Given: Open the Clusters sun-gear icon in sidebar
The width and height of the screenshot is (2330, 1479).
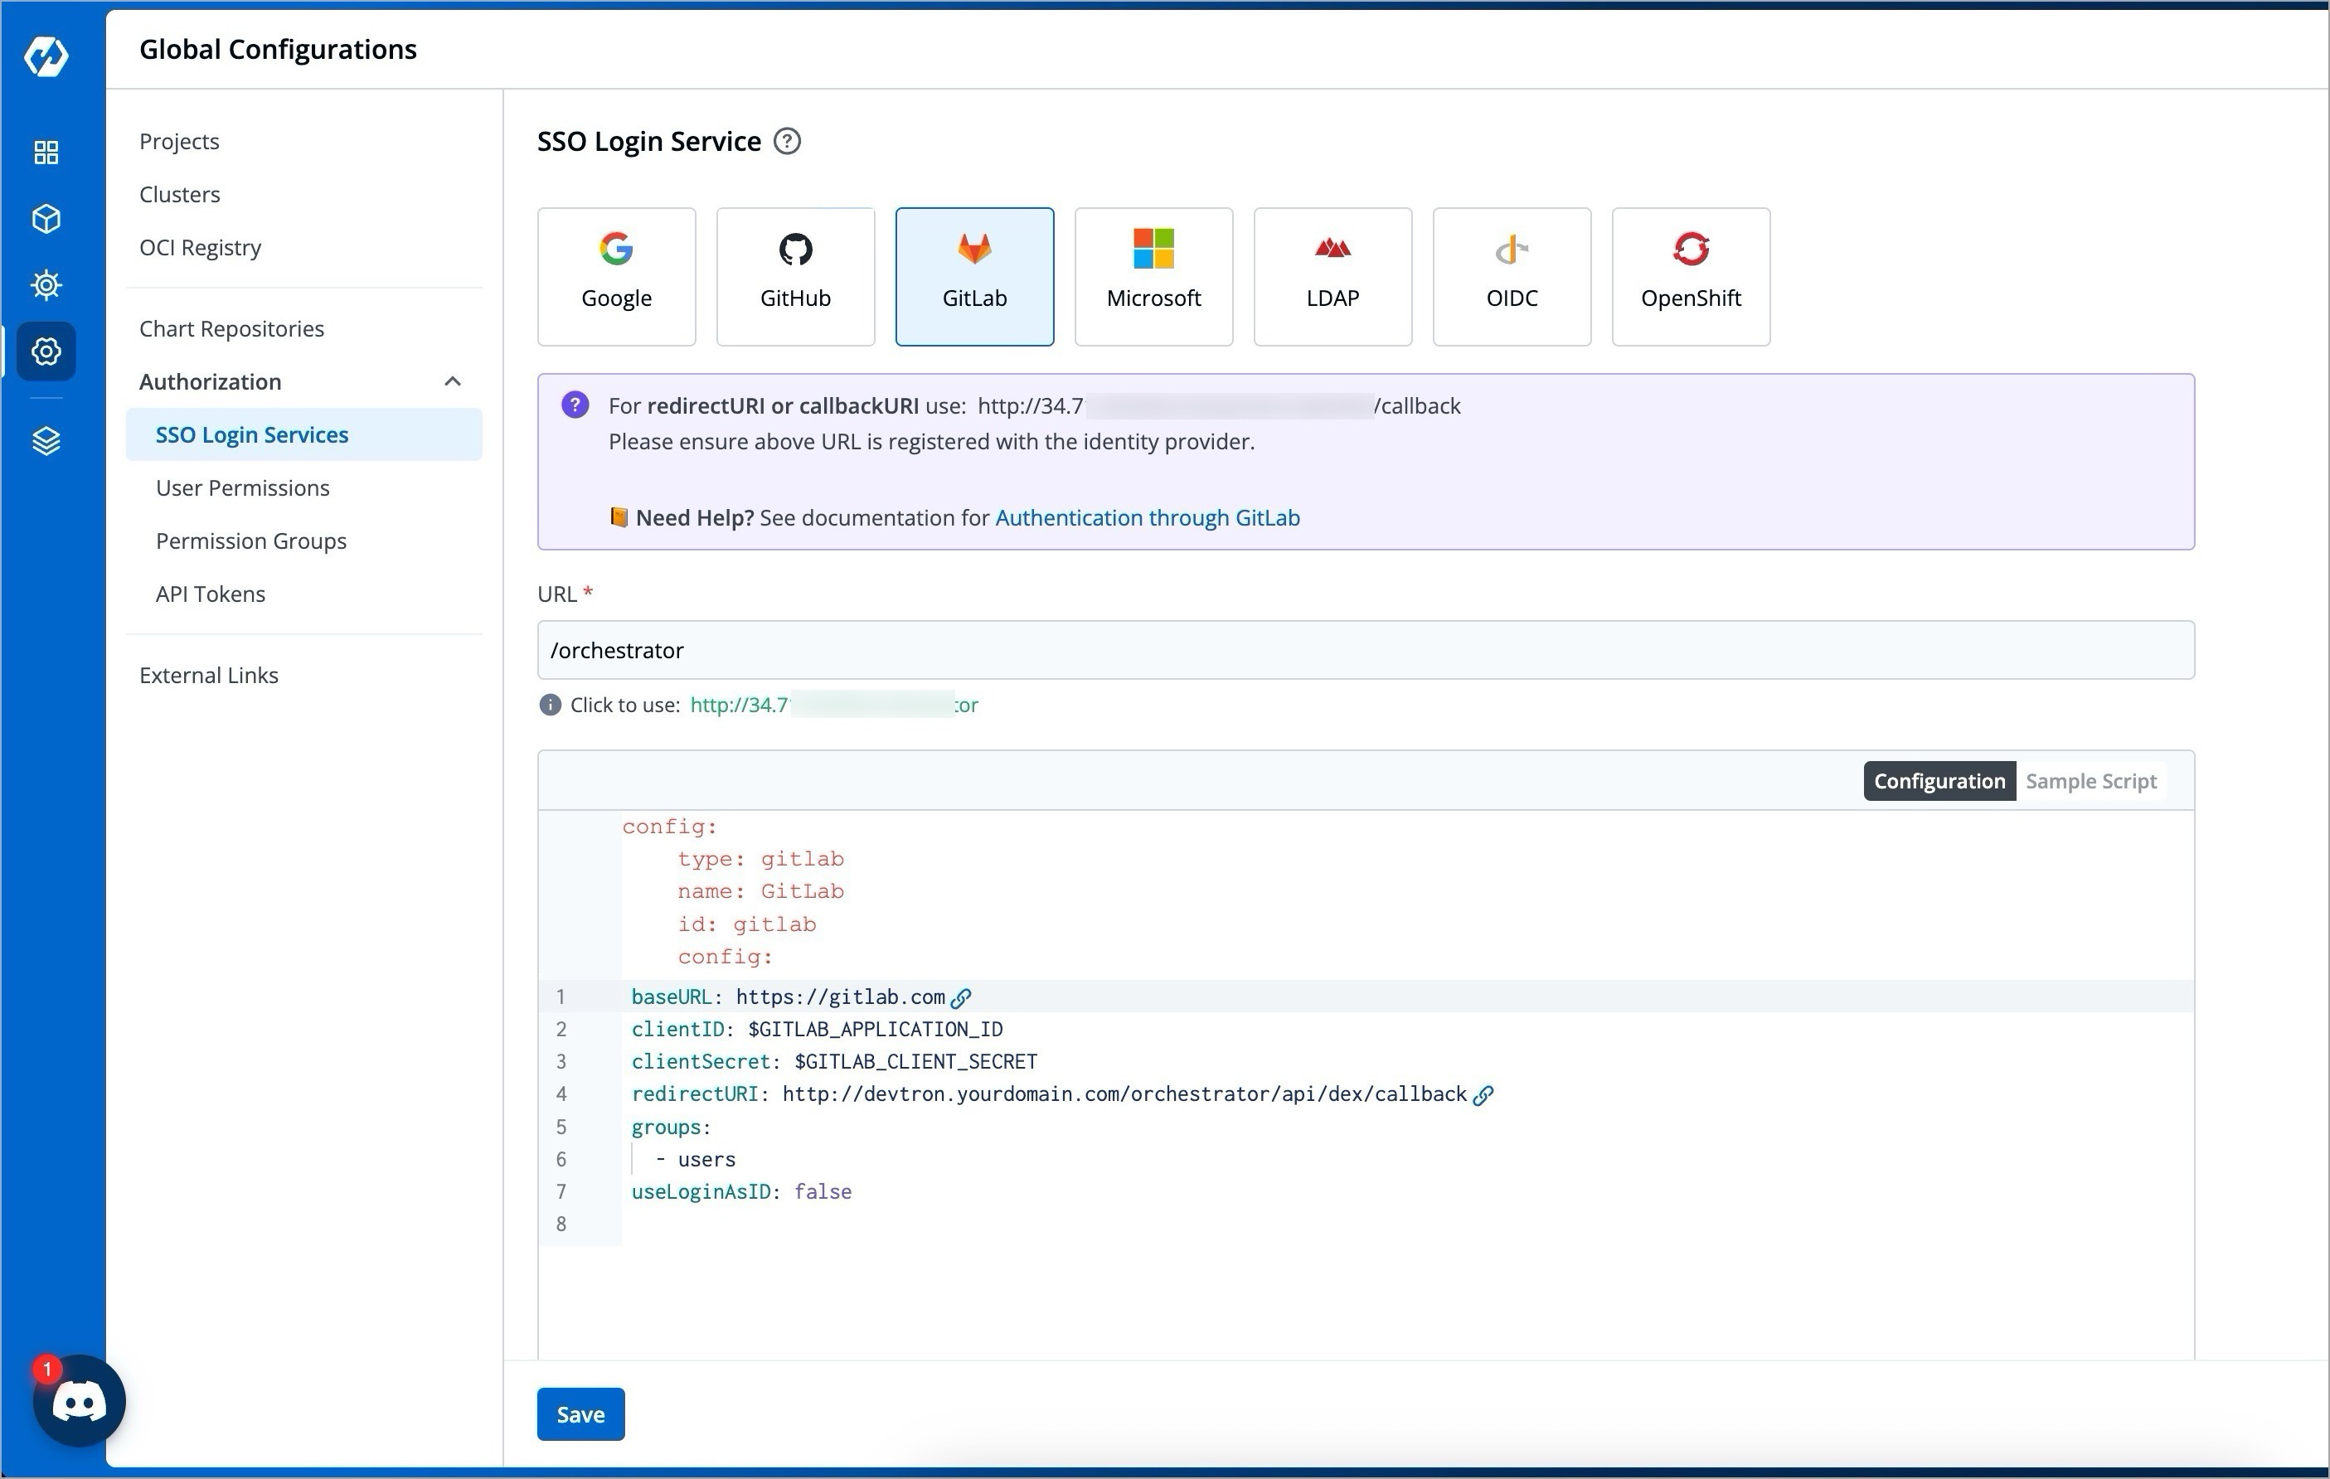Looking at the screenshot, I should pyautogui.click(x=46, y=285).
